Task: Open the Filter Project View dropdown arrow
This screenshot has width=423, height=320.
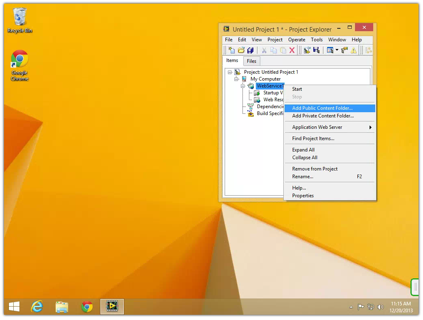Action: pyautogui.click(x=337, y=50)
